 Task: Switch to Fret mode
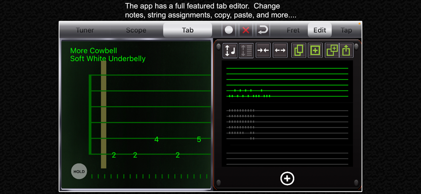[293, 30]
